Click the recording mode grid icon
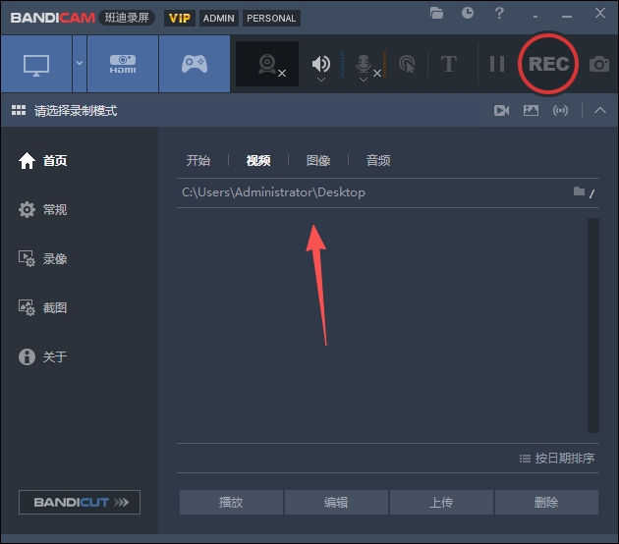The width and height of the screenshot is (619, 544). [x=19, y=110]
